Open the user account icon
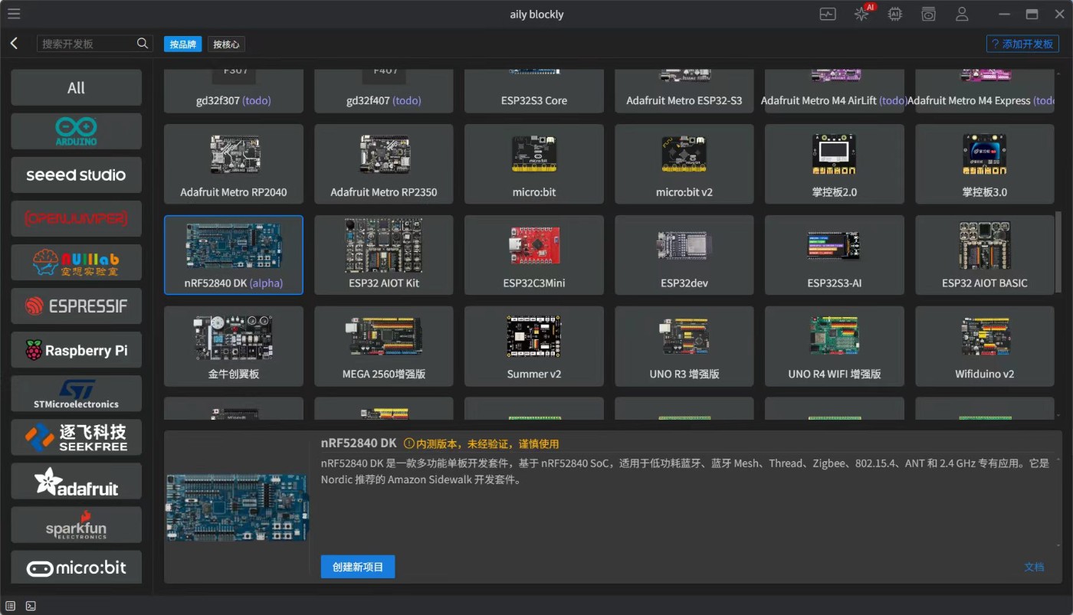 tap(962, 14)
